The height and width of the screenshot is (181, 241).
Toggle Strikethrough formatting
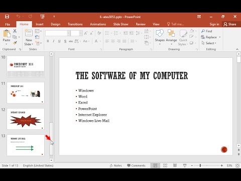coord(71,41)
